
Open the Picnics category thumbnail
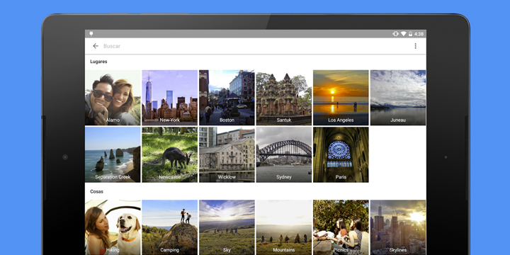click(341, 227)
